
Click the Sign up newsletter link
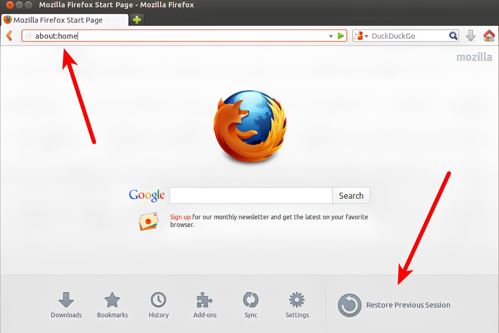[180, 217]
